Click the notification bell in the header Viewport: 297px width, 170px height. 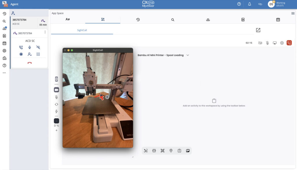click(249, 4)
